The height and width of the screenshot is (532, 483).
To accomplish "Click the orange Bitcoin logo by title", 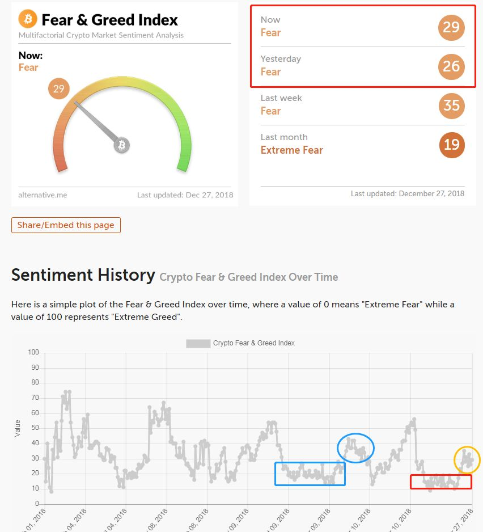I will point(28,19).
